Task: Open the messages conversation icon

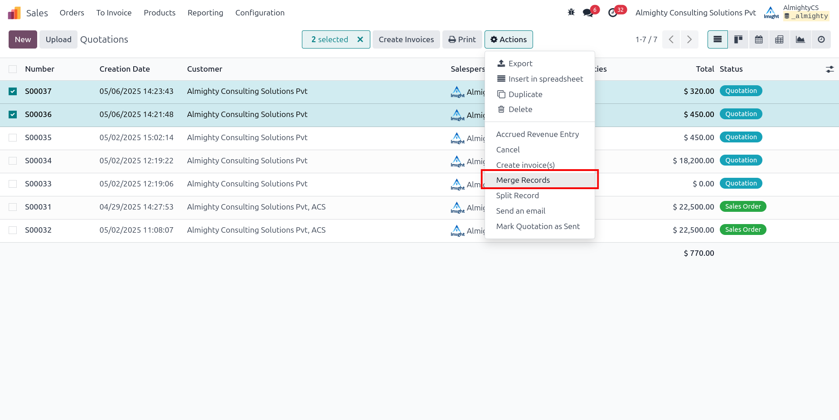Action: 588,13
